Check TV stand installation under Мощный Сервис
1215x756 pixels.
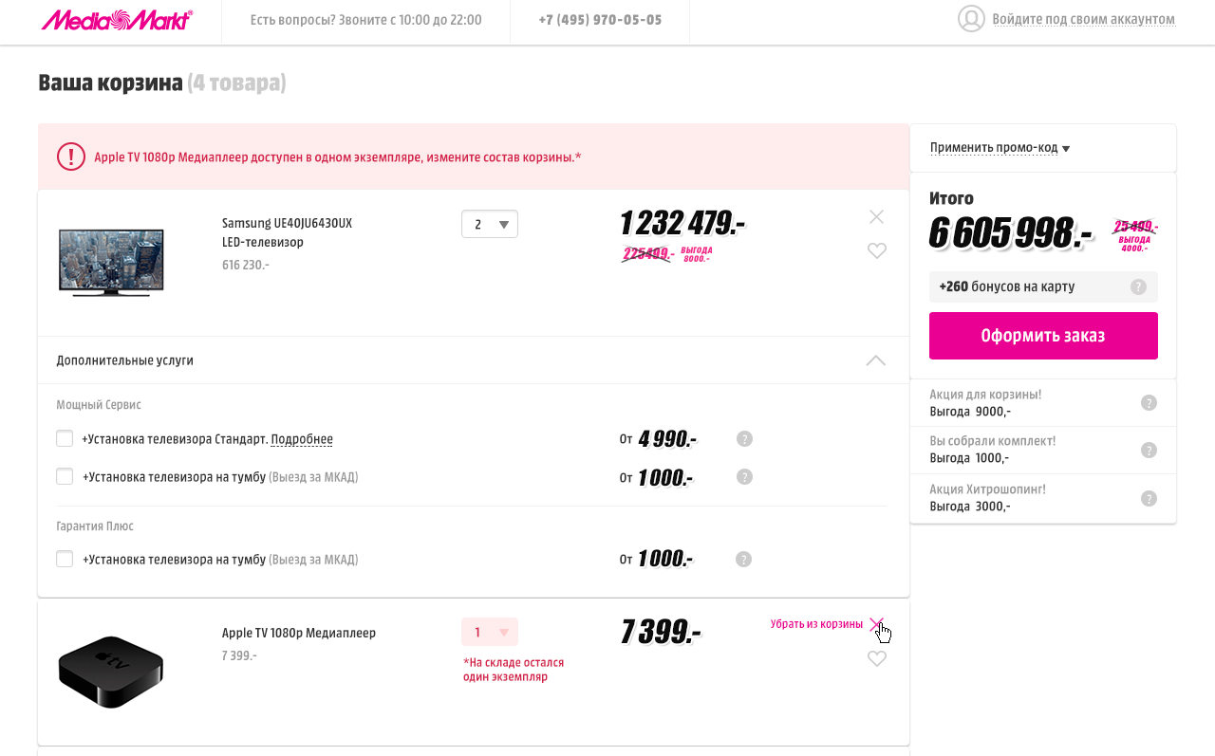coord(65,477)
